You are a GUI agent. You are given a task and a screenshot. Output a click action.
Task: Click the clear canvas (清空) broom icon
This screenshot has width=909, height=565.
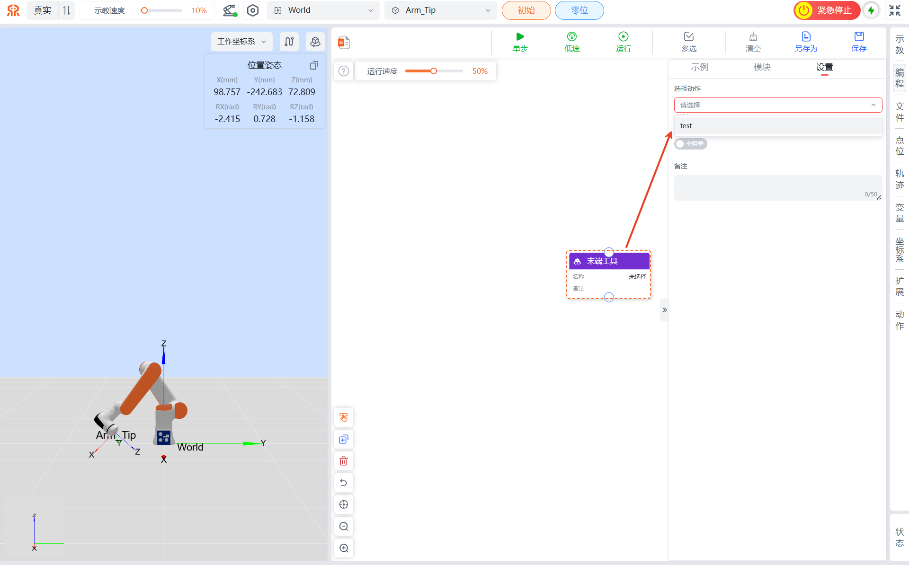pyautogui.click(x=753, y=37)
